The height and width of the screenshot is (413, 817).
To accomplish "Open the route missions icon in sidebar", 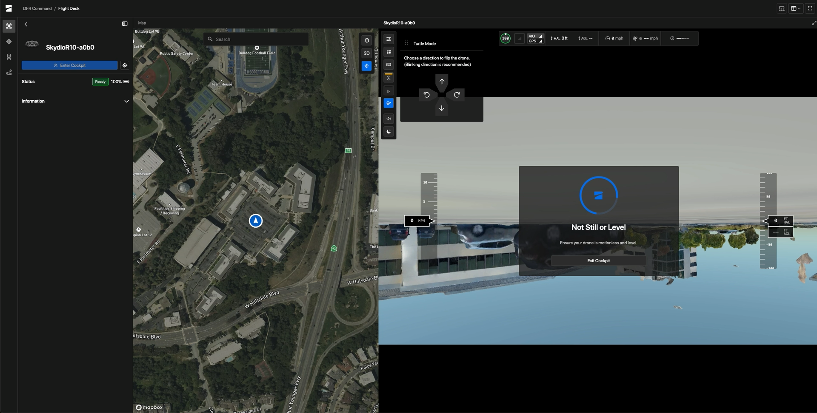I will click(9, 73).
